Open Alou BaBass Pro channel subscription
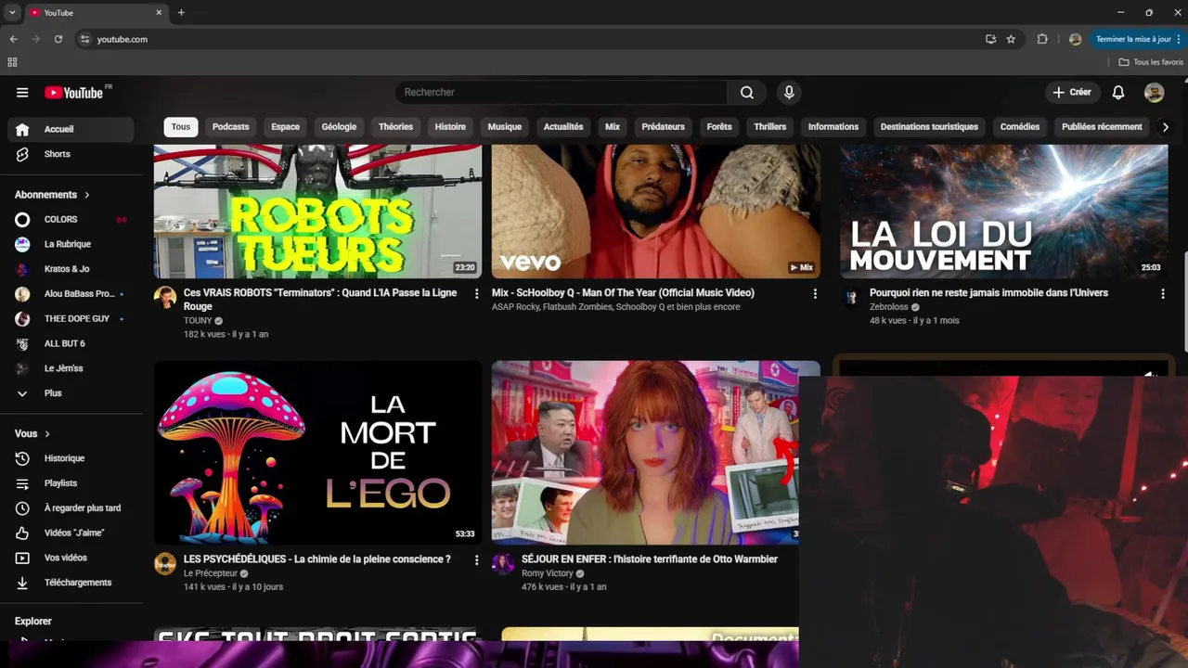This screenshot has height=668, width=1188. [x=70, y=293]
